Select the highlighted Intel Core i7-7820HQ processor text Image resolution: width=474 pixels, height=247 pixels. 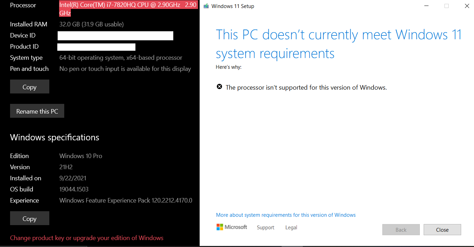pos(128,9)
